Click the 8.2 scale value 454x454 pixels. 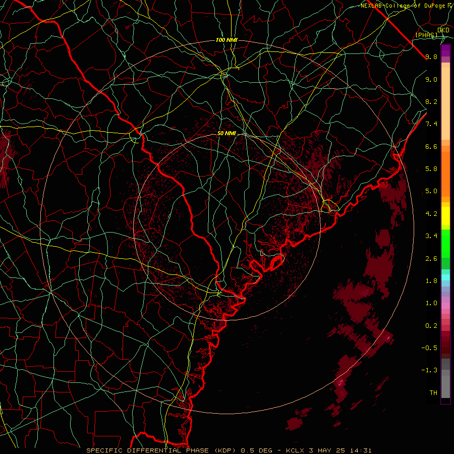tap(431, 101)
